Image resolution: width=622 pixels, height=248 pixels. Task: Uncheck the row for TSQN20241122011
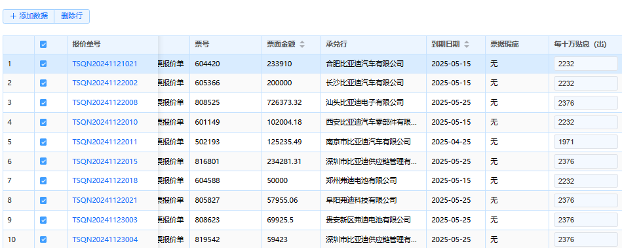(x=43, y=142)
